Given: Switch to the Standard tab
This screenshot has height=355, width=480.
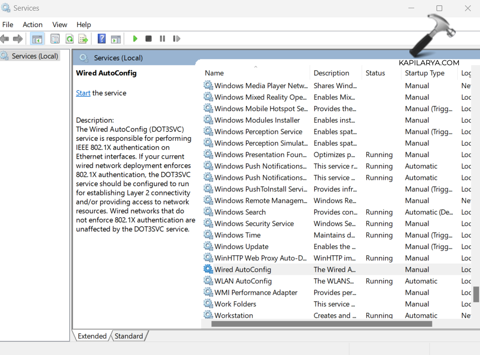Looking at the screenshot, I should 129,336.
